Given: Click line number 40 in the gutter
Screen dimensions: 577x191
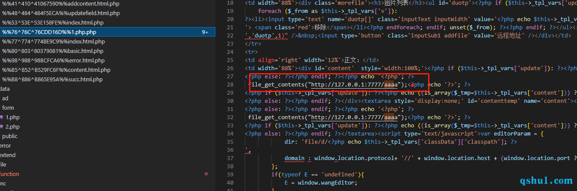Looking at the screenshot, I should tap(230, 182).
